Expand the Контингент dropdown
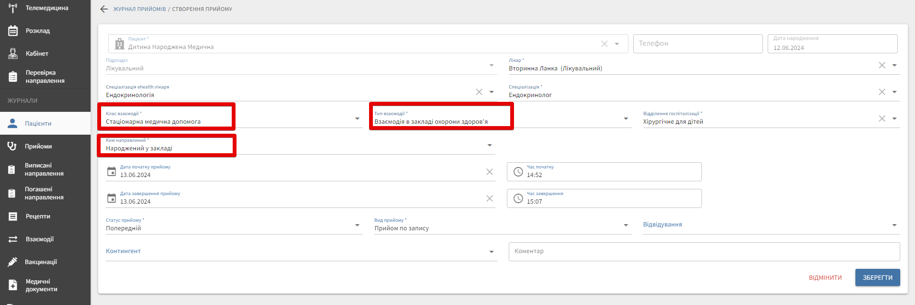Viewport: 915px width, 305px height. (x=491, y=252)
